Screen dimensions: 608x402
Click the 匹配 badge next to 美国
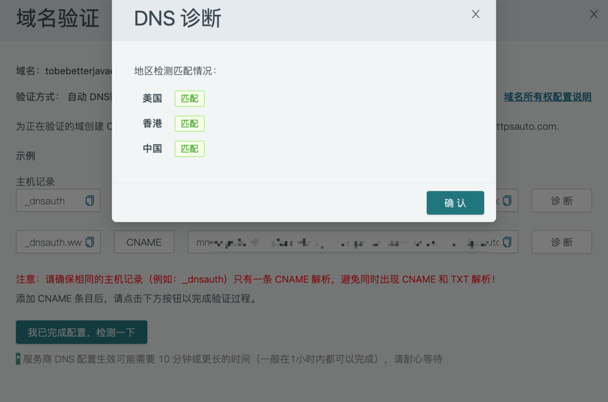click(x=189, y=99)
